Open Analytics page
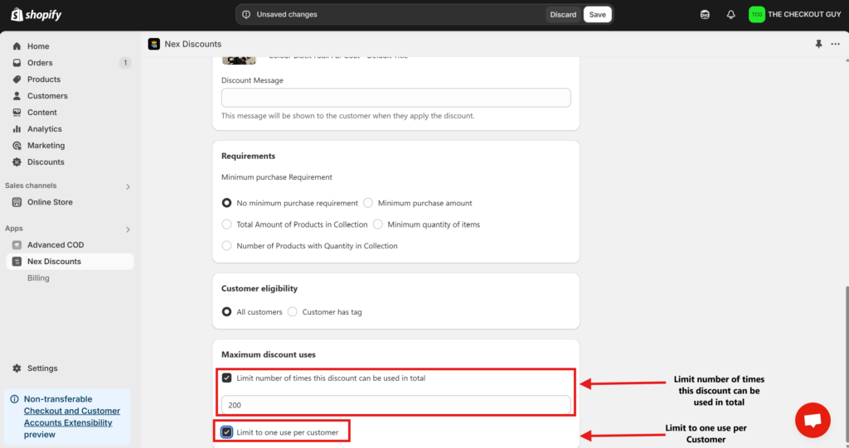The width and height of the screenshot is (849, 448). point(45,129)
